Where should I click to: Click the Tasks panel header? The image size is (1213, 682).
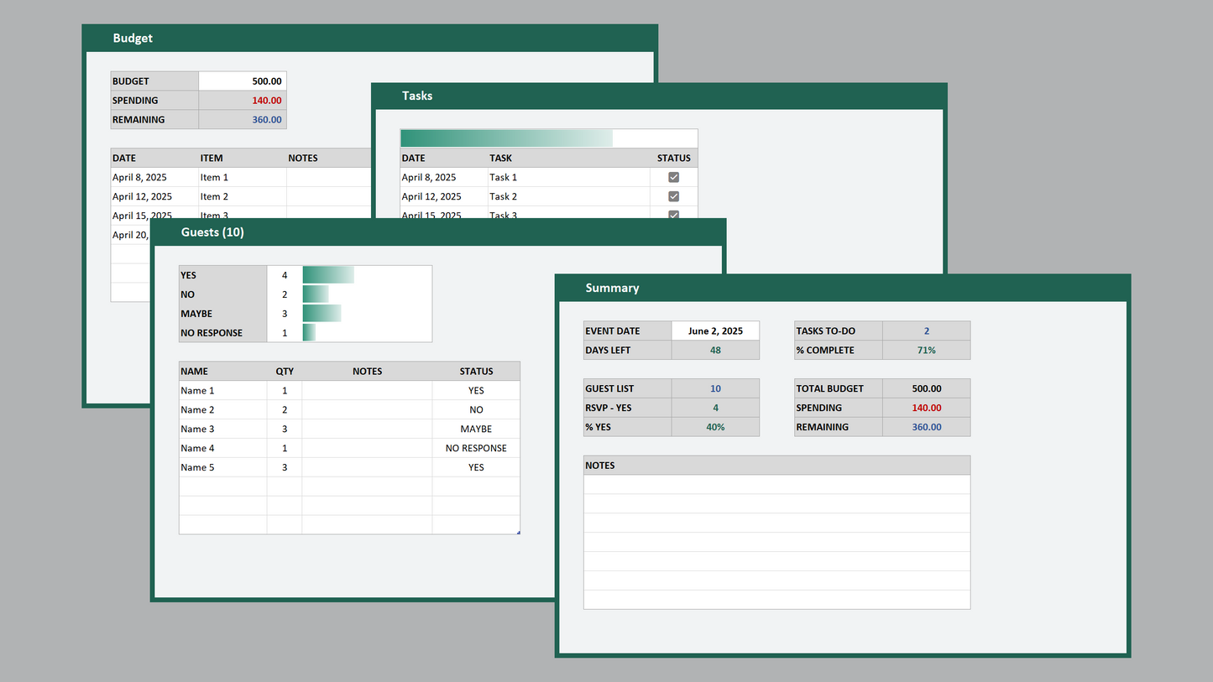pyautogui.click(x=417, y=96)
